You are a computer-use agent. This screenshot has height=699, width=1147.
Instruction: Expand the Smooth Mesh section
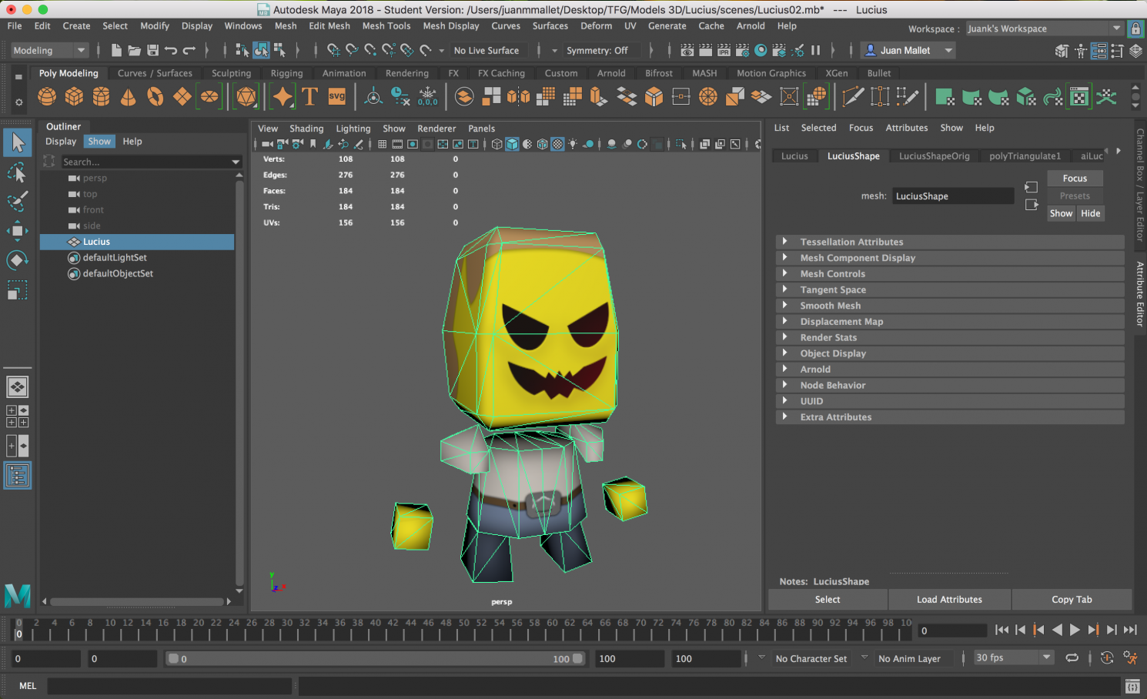point(830,306)
